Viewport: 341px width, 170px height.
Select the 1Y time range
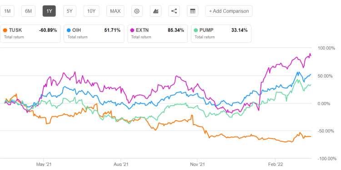[49, 11]
